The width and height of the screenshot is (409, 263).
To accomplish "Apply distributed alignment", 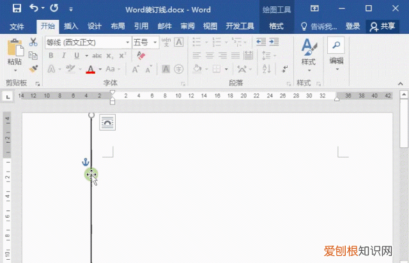I will pos(248,56).
